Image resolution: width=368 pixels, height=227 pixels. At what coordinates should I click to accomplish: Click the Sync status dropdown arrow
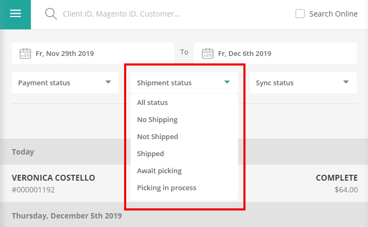346,82
